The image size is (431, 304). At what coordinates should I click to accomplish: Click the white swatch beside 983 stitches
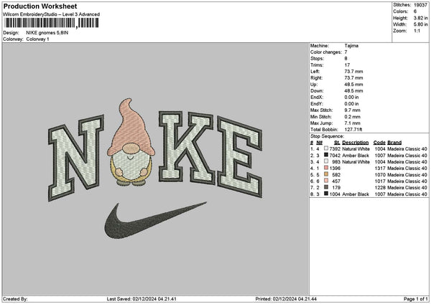pyautogui.click(x=326, y=161)
